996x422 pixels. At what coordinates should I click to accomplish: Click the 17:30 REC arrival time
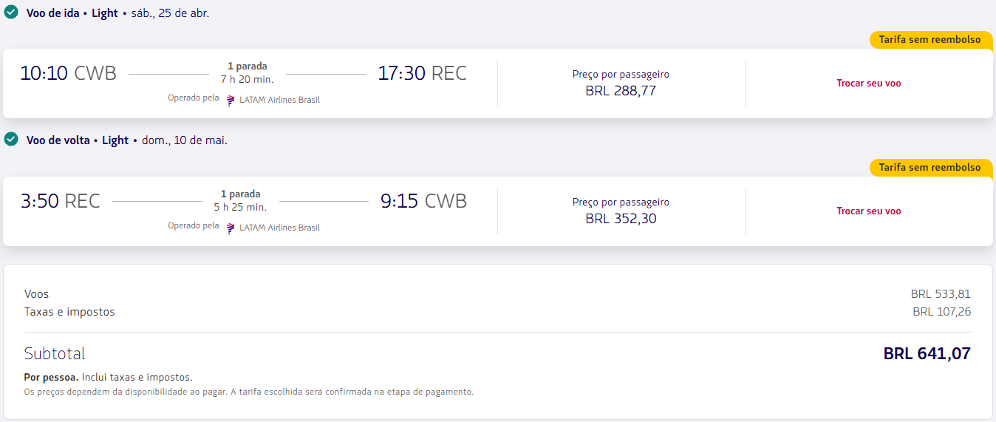[422, 73]
